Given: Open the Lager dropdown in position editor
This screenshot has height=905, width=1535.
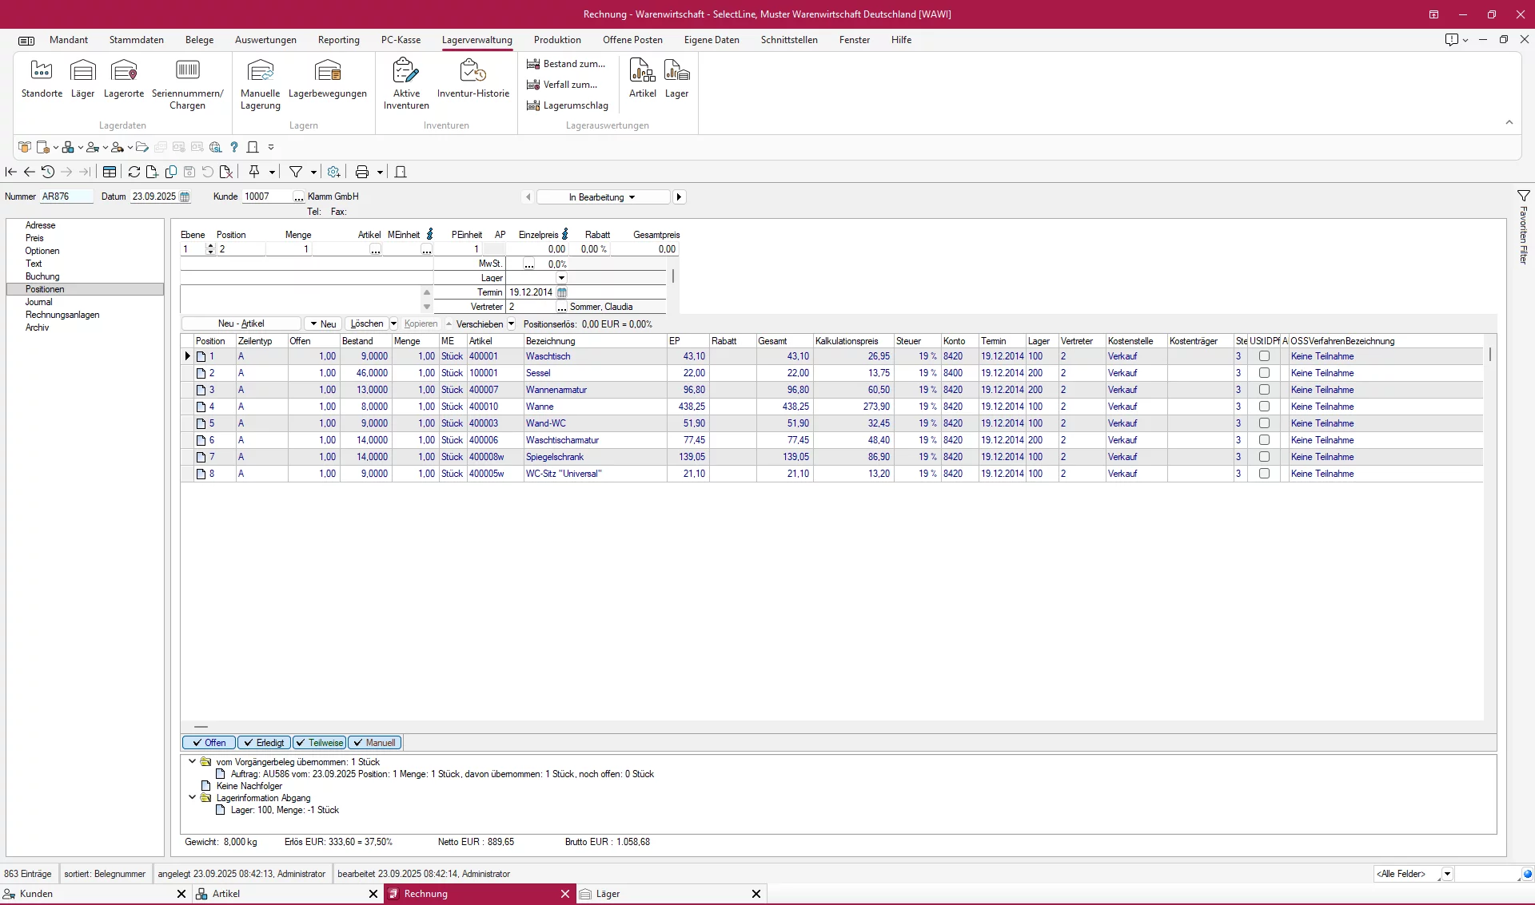Looking at the screenshot, I should [561, 278].
